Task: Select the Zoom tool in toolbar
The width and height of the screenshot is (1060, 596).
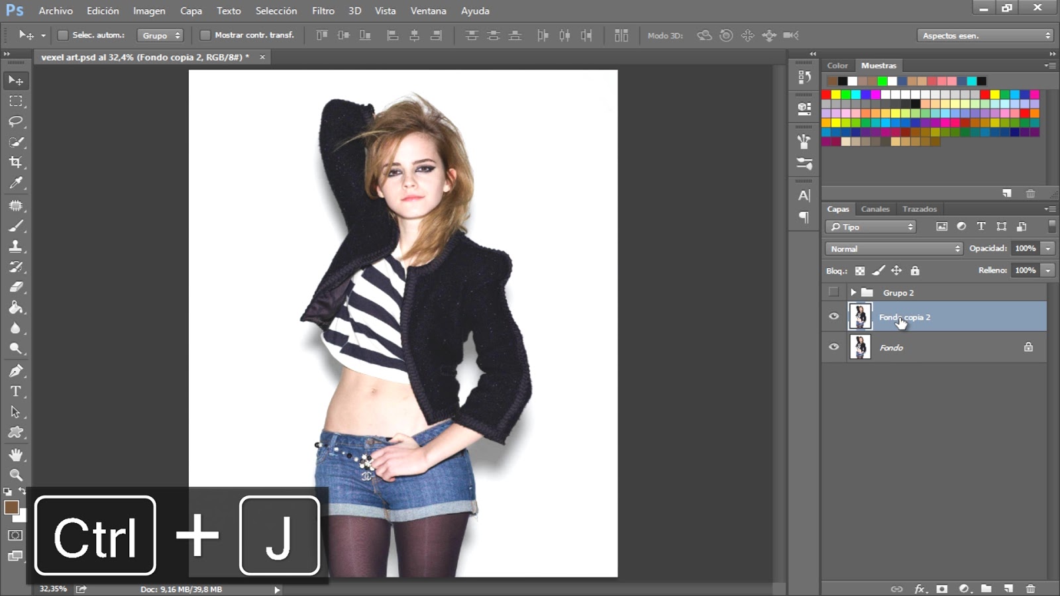Action: [x=16, y=475]
